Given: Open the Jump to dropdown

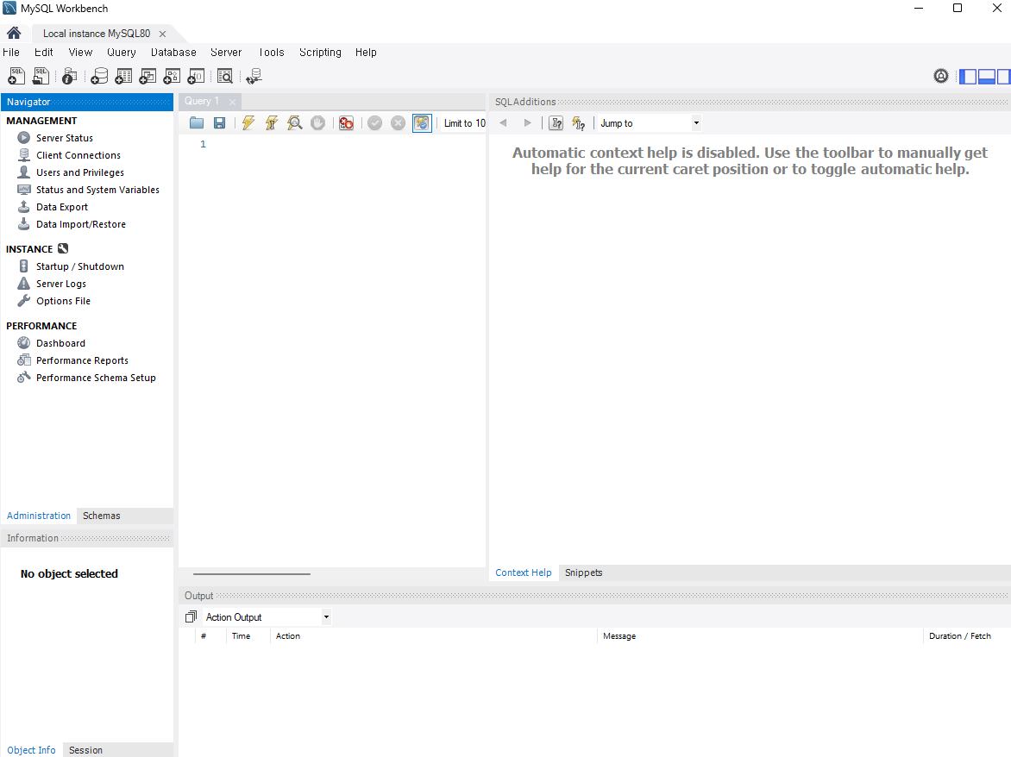Looking at the screenshot, I should tap(650, 123).
